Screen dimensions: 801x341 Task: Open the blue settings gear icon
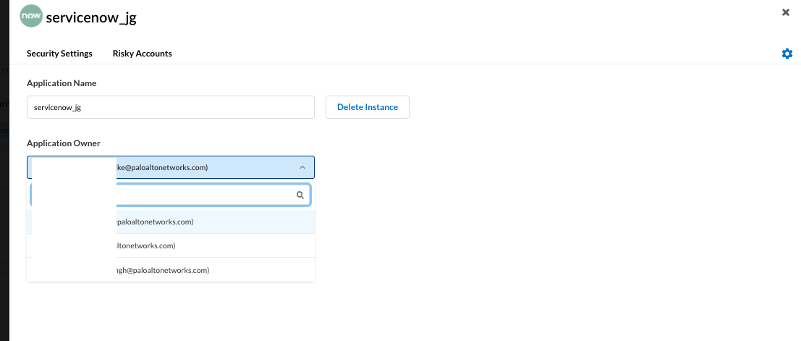[x=787, y=54]
